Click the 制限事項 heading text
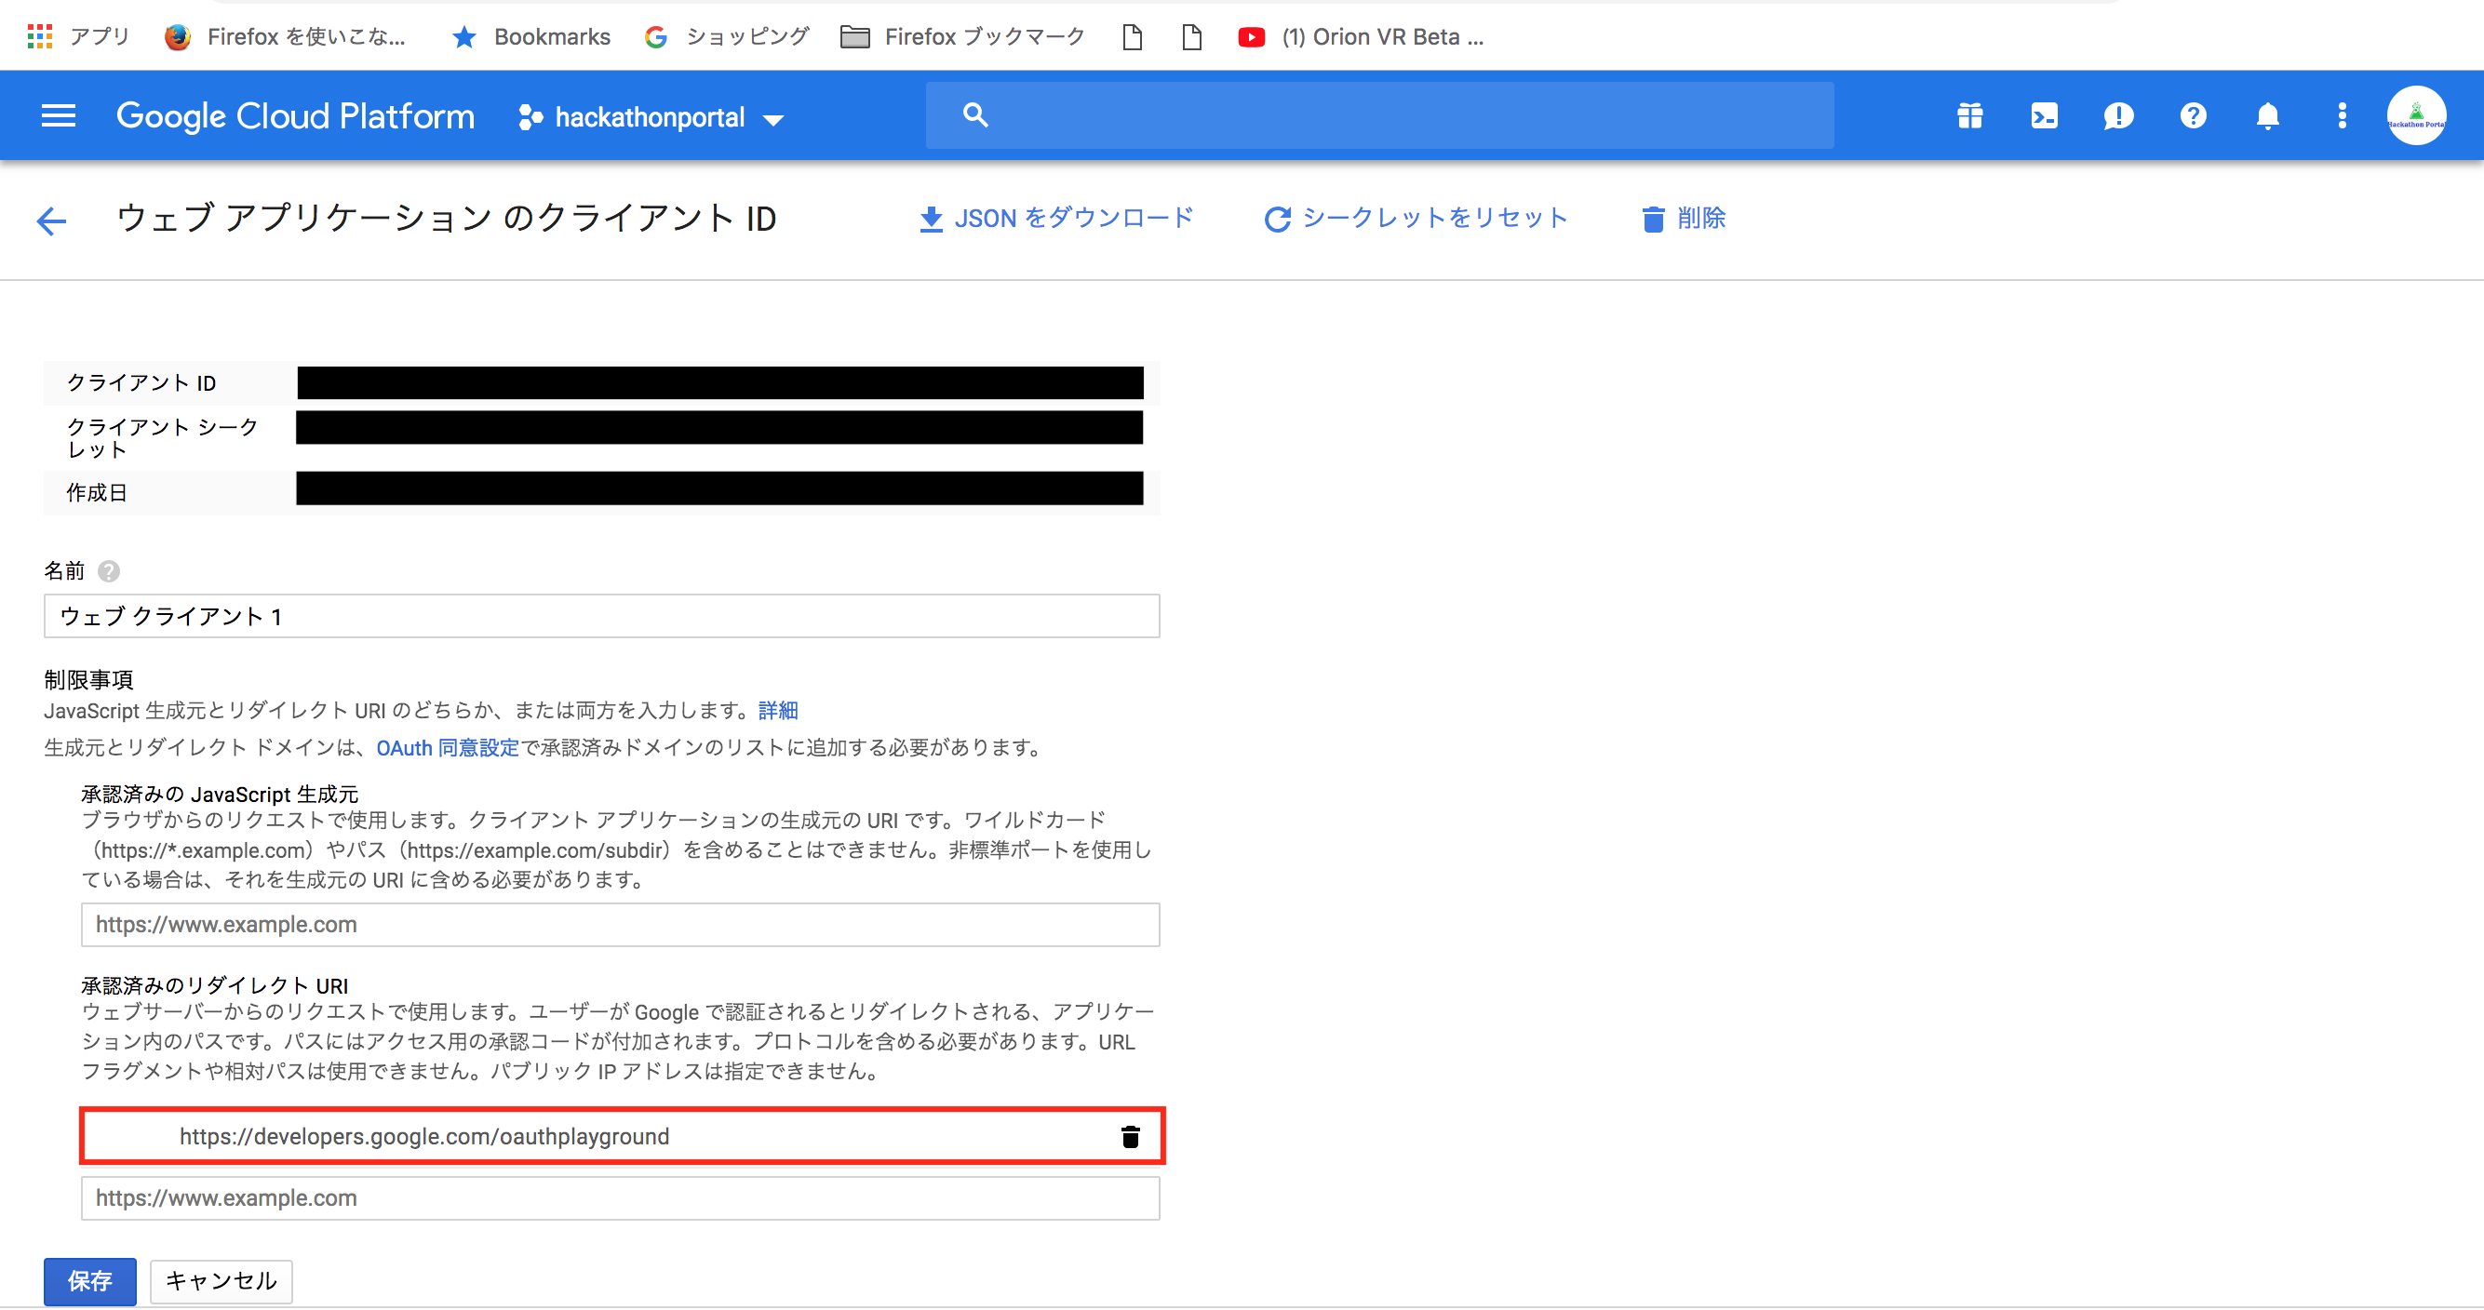 [88, 679]
